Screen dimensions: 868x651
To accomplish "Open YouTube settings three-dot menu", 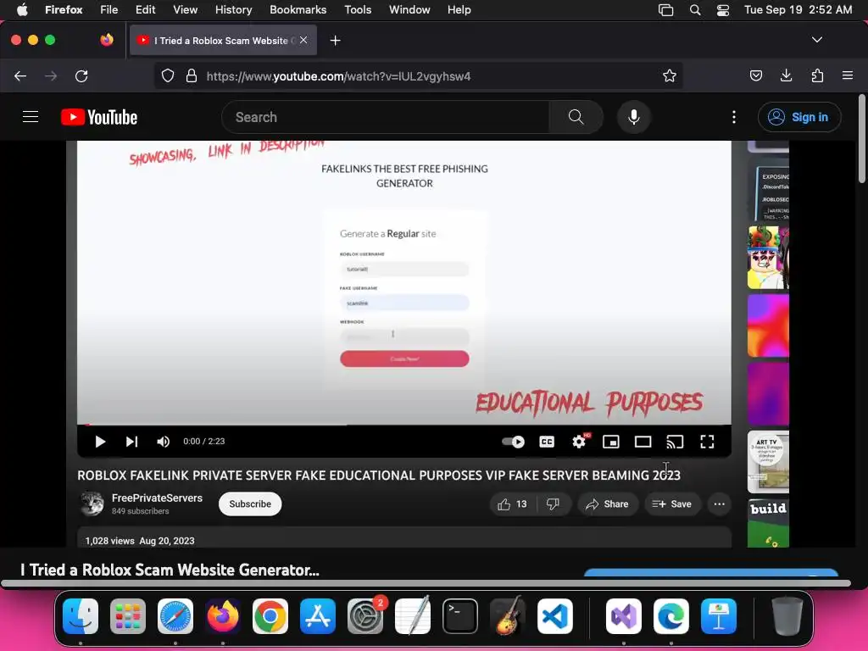I will (x=734, y=117).
